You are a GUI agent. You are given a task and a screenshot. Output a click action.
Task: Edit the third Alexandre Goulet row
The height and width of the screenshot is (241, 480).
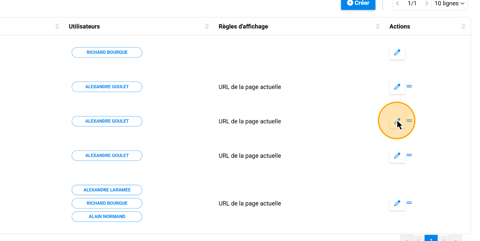point(397,156)
